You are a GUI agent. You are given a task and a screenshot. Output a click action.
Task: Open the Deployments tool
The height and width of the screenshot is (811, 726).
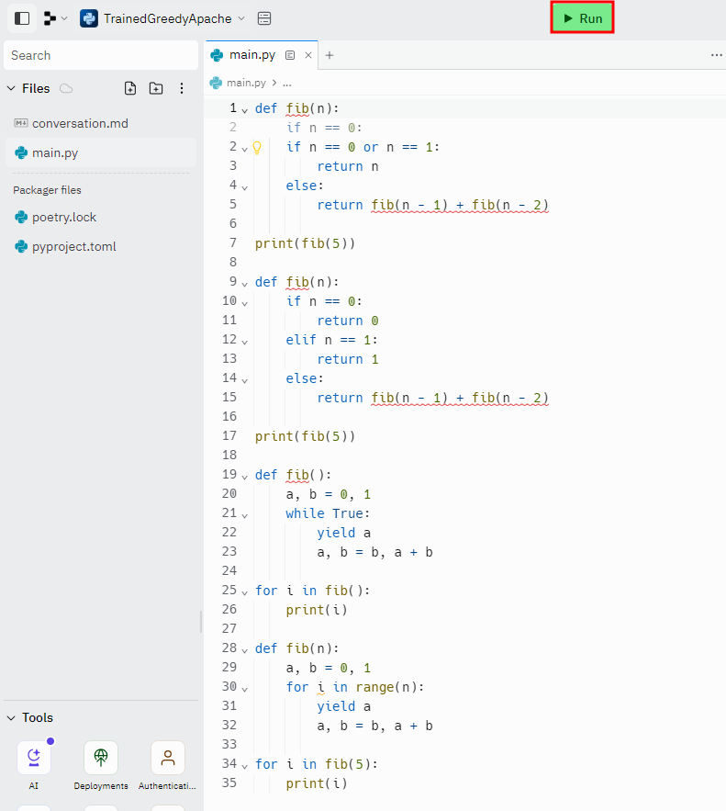point(101,758)
